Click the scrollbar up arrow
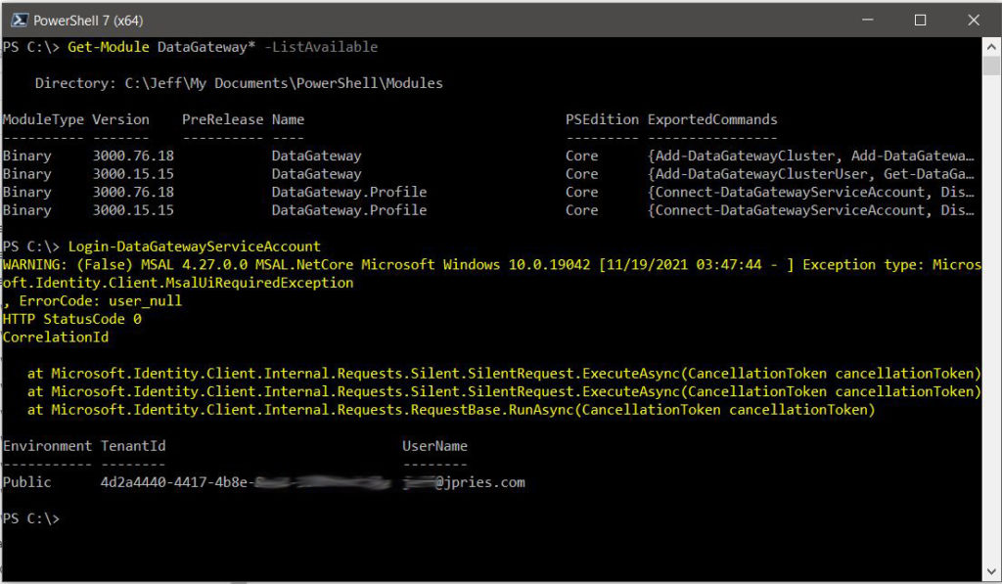1002x584 pixels. pyautogui.click(x=990, y=47)
